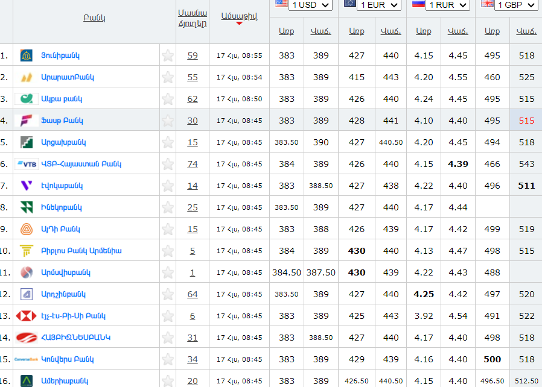This screenshot has height=387, width=542.
Task: Click the Ֆասթ Բանկ logo icon
Action: point(27,121)
